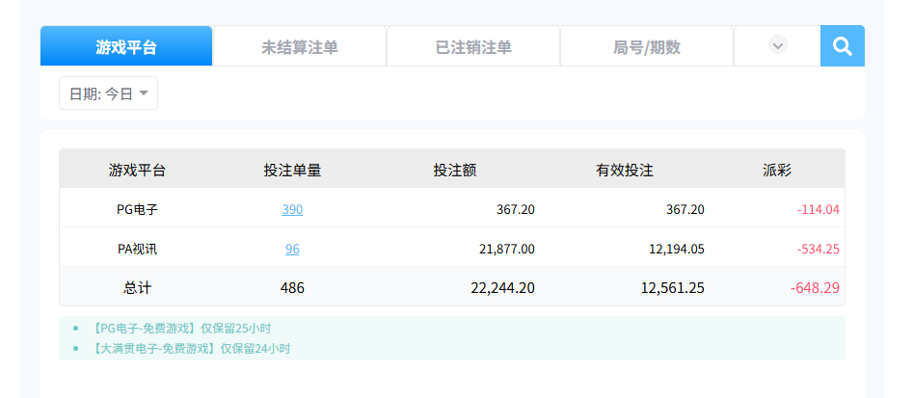This screenshot has width=913, height=398.
Task: Click the 派彩 column header
Action: [777, 170]
